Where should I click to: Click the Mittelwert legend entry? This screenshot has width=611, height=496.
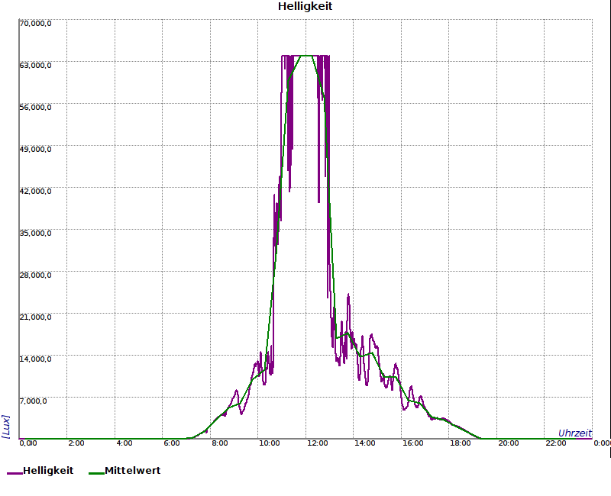tap(124, 471)
